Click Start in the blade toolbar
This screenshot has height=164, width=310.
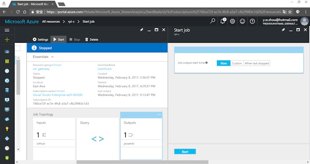tap(58, 40)
